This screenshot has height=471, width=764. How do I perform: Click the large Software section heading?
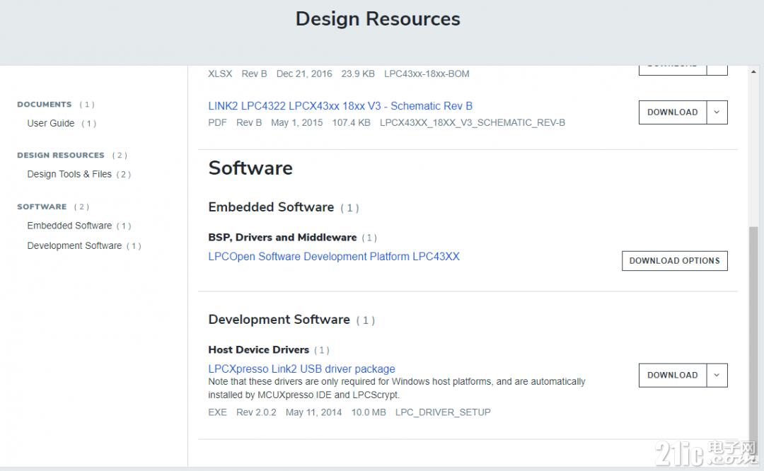(x=250, y=168)
